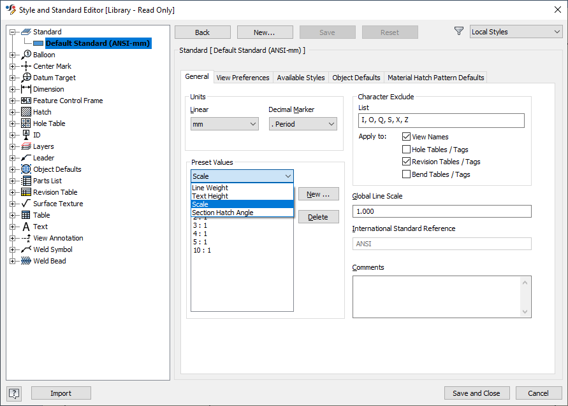This screenshot has height=406, width=568.
Task: Click the Revision Table style icon
Action: click(x=26, y=192)
